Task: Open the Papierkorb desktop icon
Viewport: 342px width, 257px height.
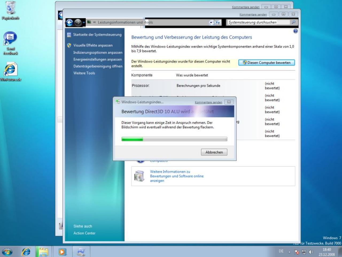Action: 10,10
